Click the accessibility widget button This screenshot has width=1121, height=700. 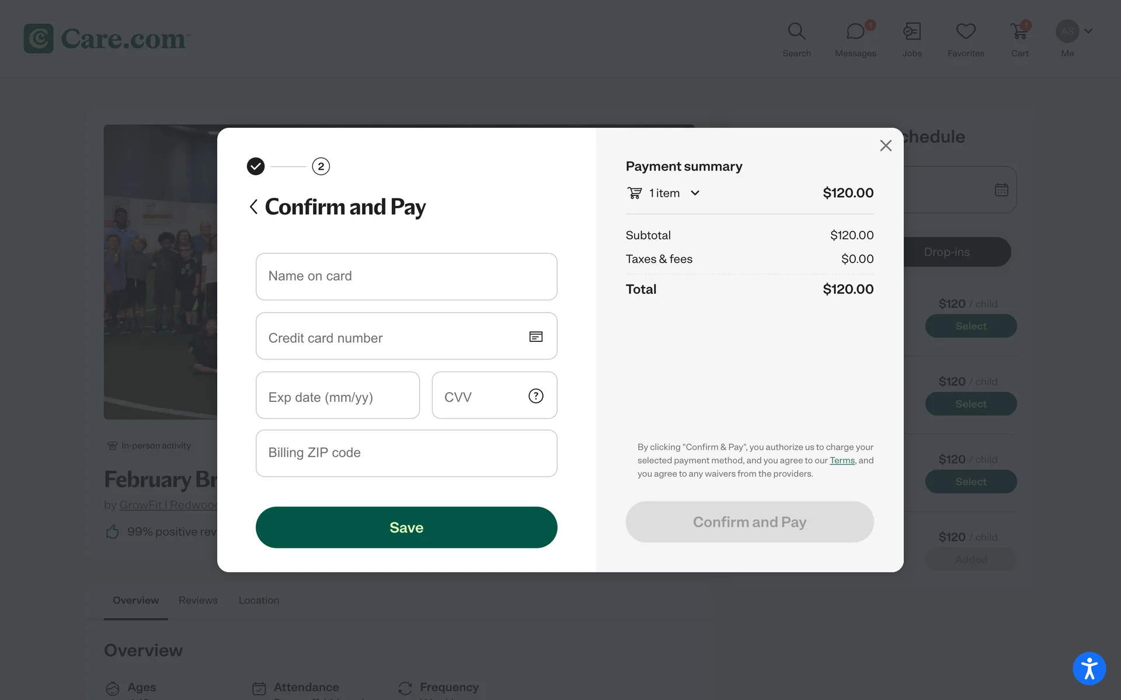coord(1089,668)
